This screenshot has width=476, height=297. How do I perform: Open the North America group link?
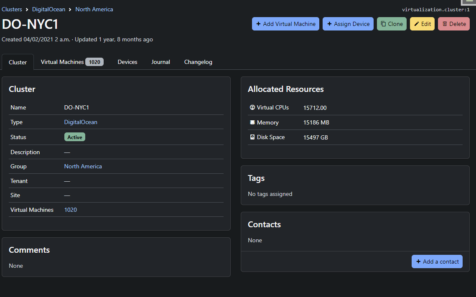tap(83, 166)
